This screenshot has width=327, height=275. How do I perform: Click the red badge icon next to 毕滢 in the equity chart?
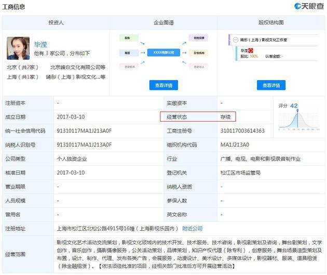tap(251, 50)
